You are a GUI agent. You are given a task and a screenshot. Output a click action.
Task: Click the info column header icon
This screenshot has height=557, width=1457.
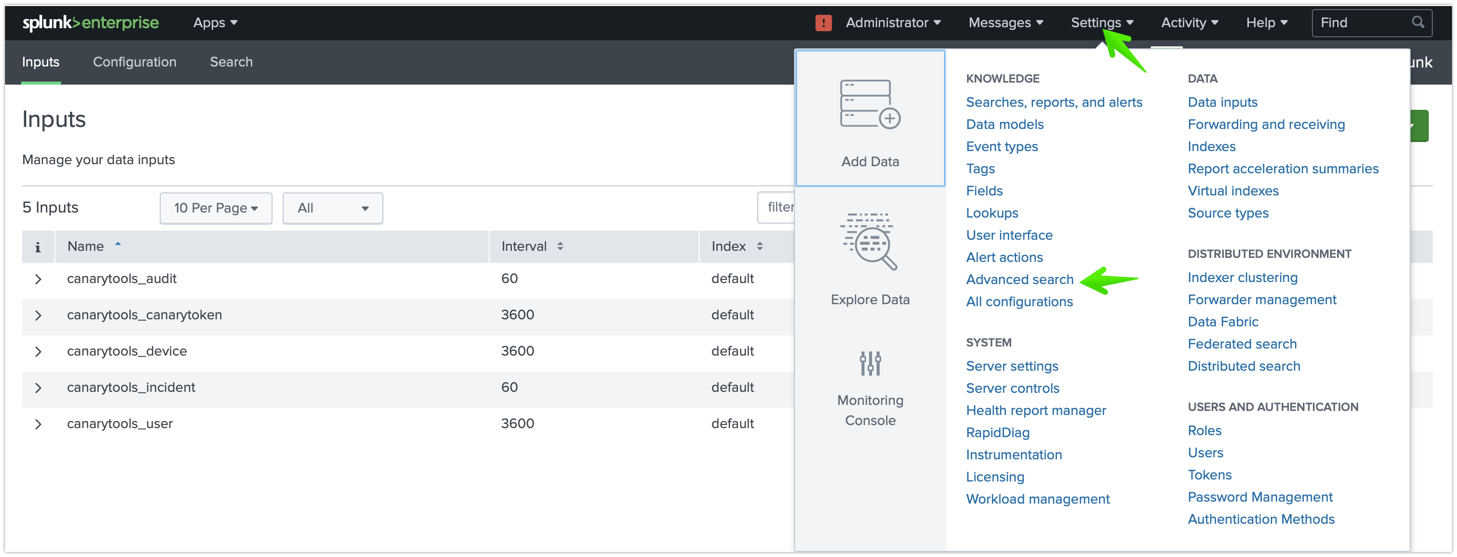point(38,247)
